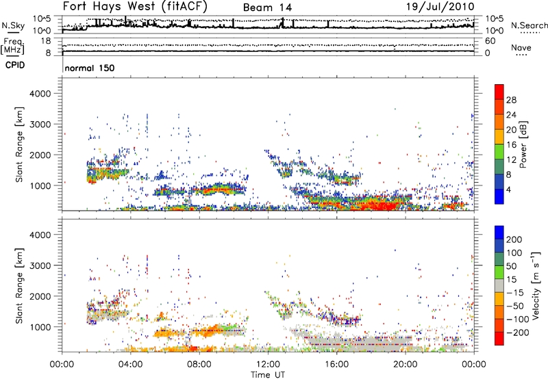Image resolution: width=548 pixels, height=379 pixels.
Task: Pick the yellow-orange Power colorbar swatch
Action: [499, 136]
